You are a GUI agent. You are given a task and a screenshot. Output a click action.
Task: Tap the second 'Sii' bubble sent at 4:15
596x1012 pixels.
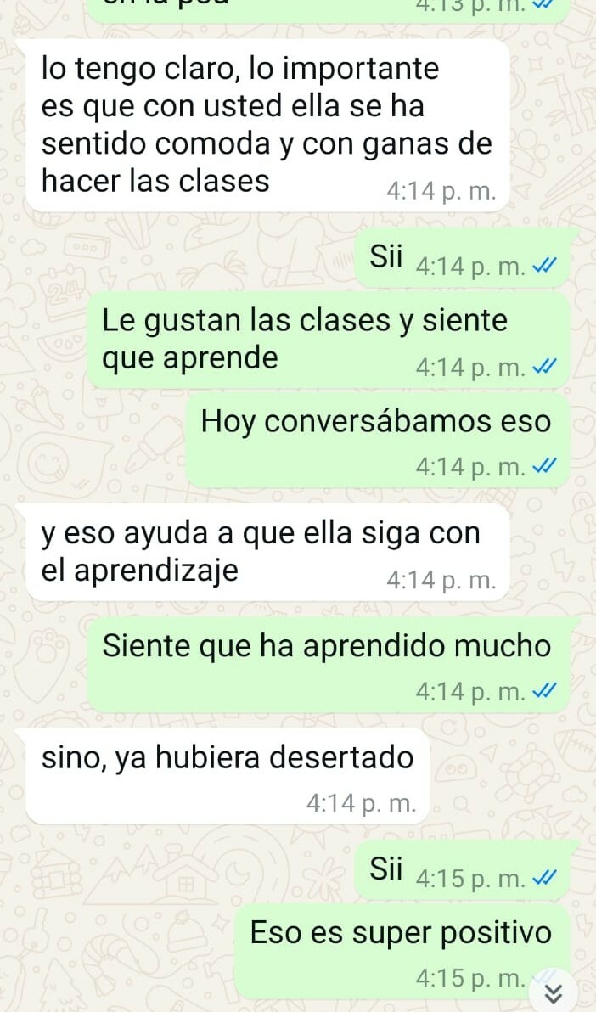pos(463,870)
